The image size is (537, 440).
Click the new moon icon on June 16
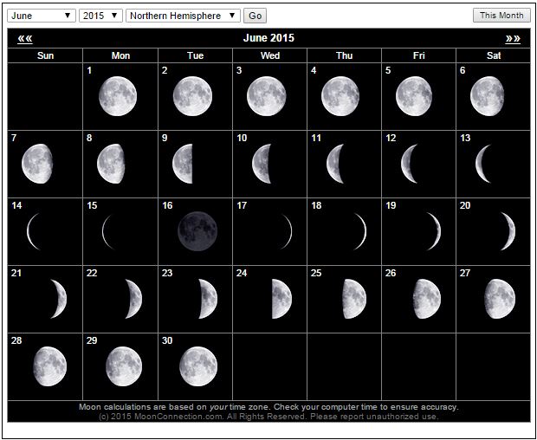point(197,230)
